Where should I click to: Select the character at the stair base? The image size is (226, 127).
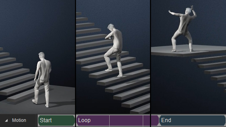click(42, 80)
